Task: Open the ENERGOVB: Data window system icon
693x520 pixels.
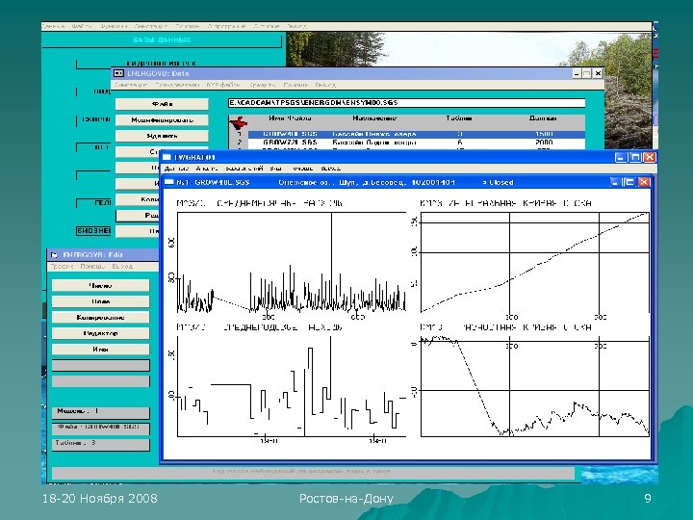Action: (x=119, y=73)
